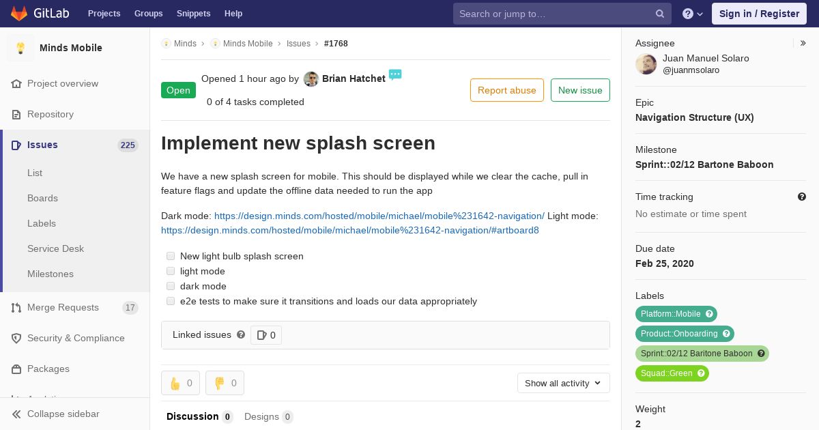This screenshot has width=819, height=430.
Task: Click Platform::Mobile label help icon
Action: pos(709,314)
